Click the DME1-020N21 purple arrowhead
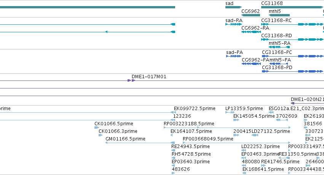This screenshot has height=175, width=324. point(292,103)
